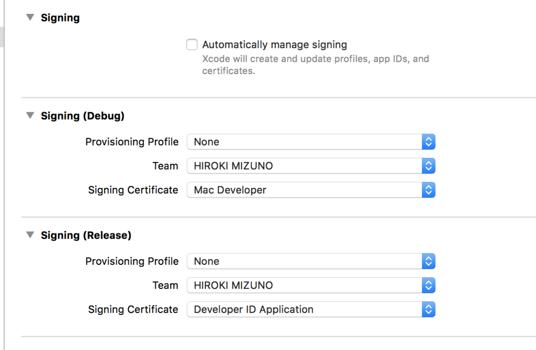536x350 pixels.
Task: Click the top "Signing" section heading
Action: pos(60,18)
